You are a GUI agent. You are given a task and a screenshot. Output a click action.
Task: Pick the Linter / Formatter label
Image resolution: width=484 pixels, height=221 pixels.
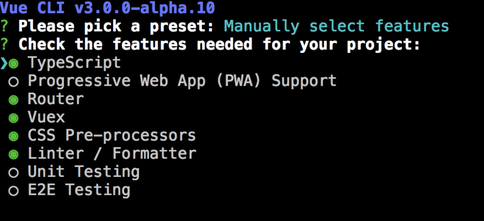(x=112, y=153)
